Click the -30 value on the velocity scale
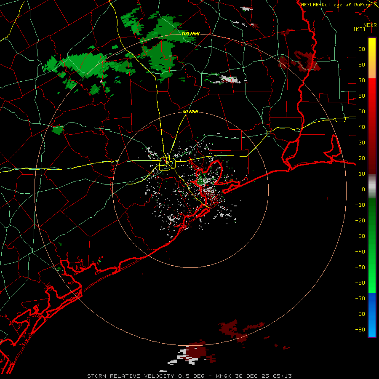Image resolution: width=379 pixels, height=379 pixels. 360,236
